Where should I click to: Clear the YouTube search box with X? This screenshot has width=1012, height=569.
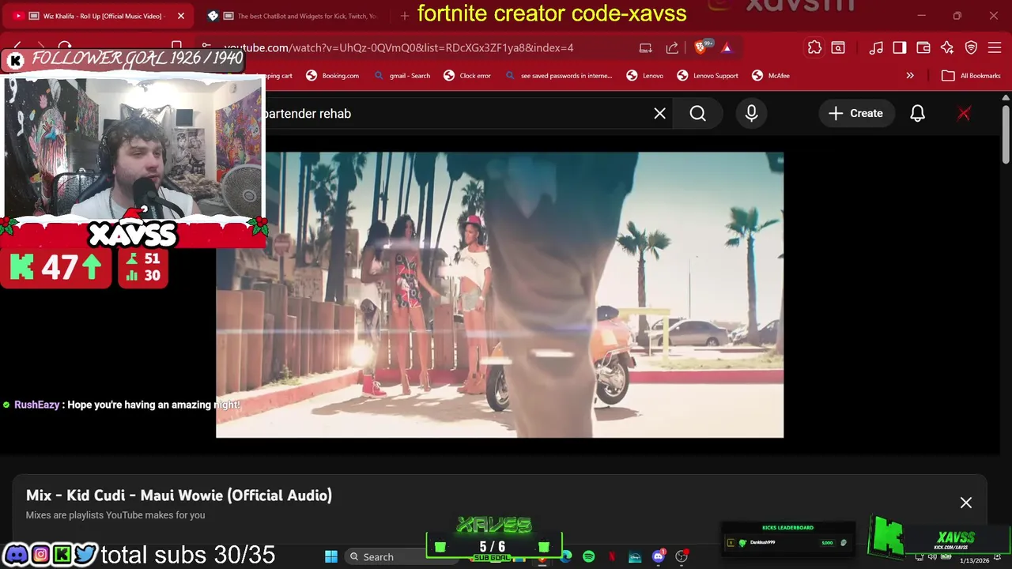[659, 114]
